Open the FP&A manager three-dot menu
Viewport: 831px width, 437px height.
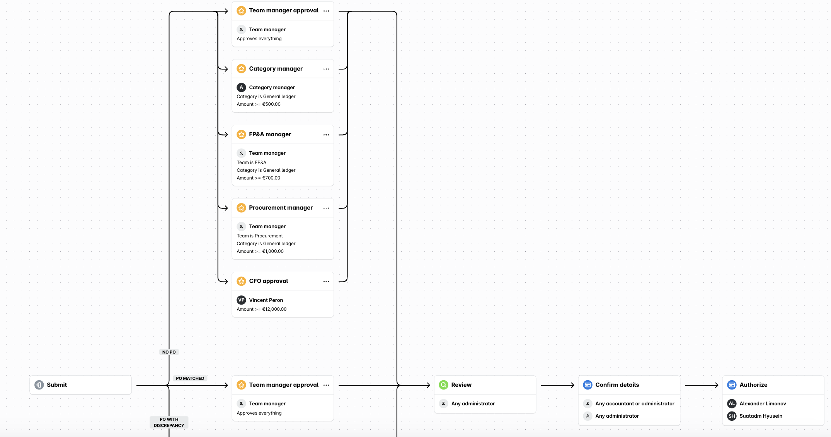(326, 134)
